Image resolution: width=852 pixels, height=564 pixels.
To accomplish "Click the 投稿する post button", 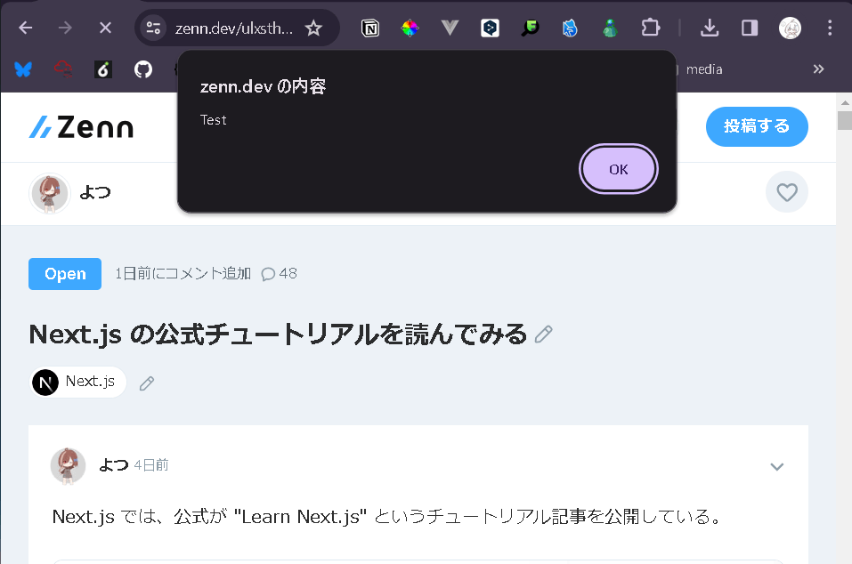I will 757,126.
